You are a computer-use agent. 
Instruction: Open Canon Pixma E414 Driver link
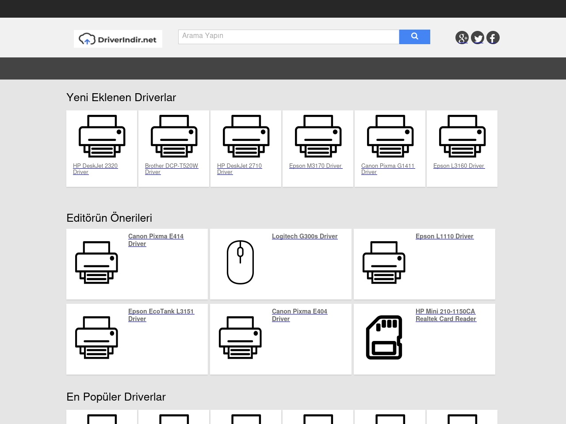tap(156, 240)
